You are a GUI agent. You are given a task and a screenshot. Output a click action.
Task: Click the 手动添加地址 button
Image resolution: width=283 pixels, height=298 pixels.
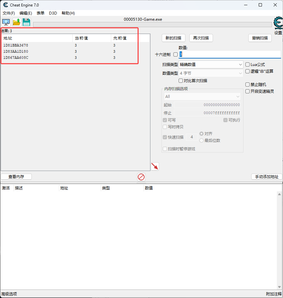tap(267, 177)
